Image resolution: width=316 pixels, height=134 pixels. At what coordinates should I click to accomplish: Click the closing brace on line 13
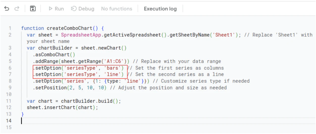[x=22, y=114]
